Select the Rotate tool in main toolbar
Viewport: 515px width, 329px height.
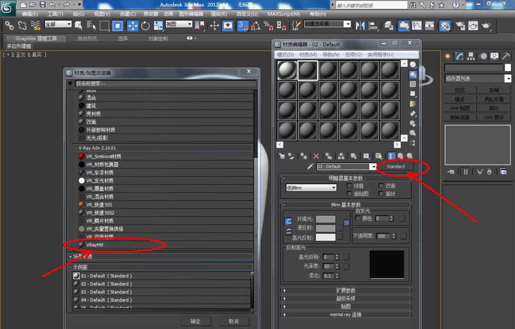coord(145,26)
